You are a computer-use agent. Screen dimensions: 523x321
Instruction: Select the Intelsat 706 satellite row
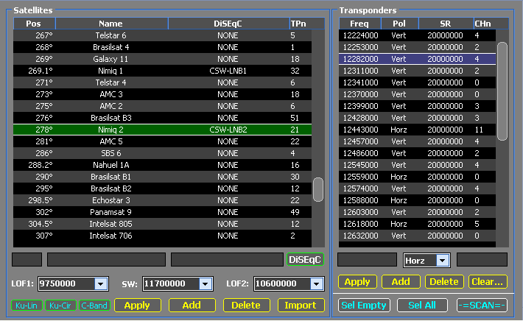[x=163, y=236]
